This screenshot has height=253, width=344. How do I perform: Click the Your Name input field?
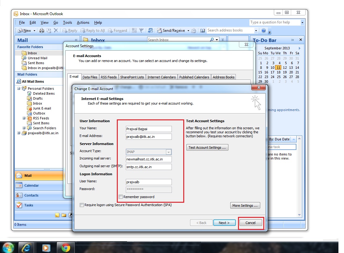(149, 129)
